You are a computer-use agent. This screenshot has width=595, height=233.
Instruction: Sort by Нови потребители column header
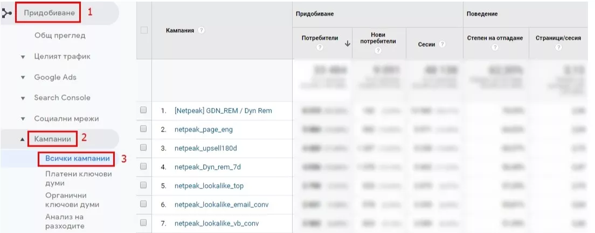(378, 38)
